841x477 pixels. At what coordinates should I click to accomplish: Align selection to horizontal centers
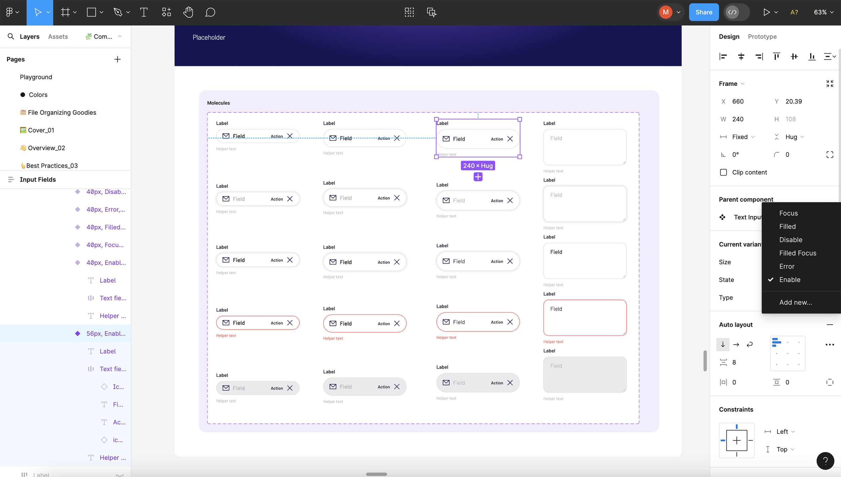pyautogui.click(x=741, y=56)
